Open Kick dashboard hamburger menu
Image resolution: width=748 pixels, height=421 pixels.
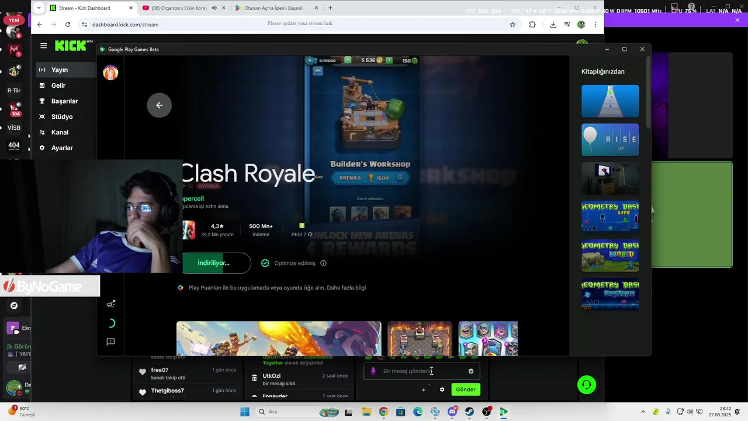pos(43,46)
